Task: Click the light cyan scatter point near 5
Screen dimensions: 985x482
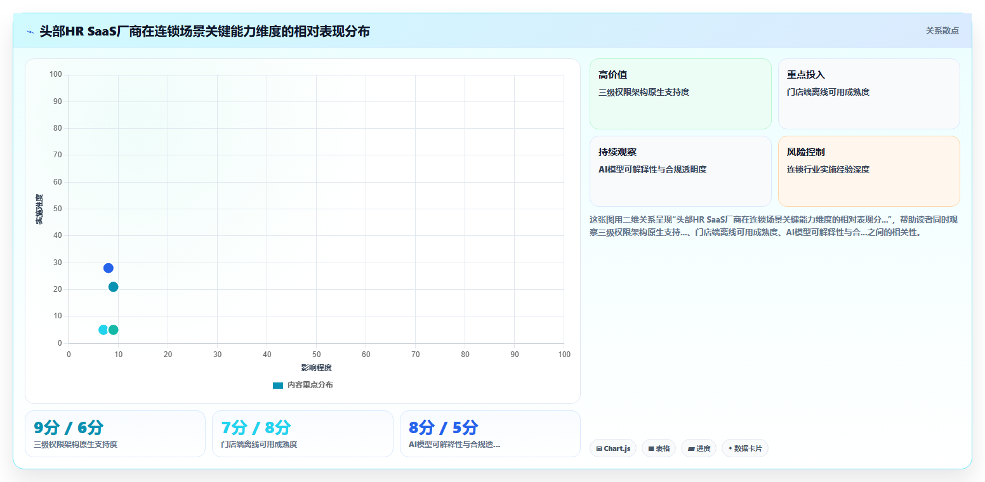Action: [x=103, y=330]
